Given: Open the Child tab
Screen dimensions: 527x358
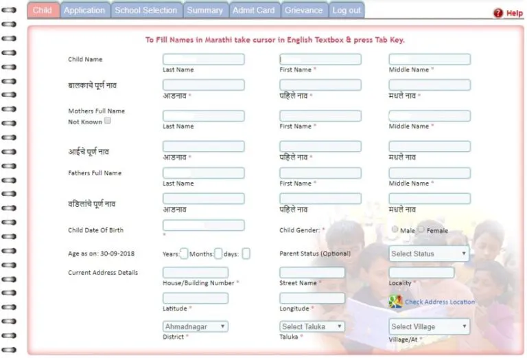Looking at the screenshot, I should (x=43, y=10).
